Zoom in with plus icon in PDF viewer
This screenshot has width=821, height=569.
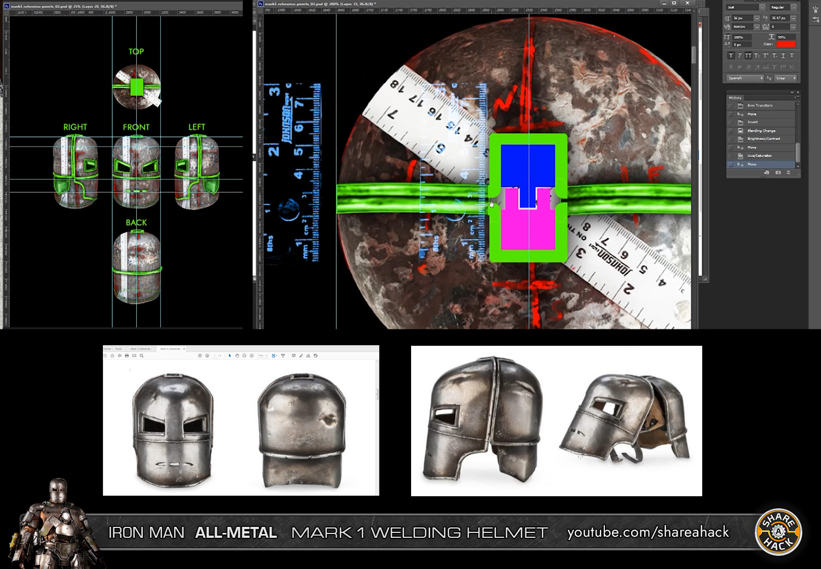tap(252, 356)
